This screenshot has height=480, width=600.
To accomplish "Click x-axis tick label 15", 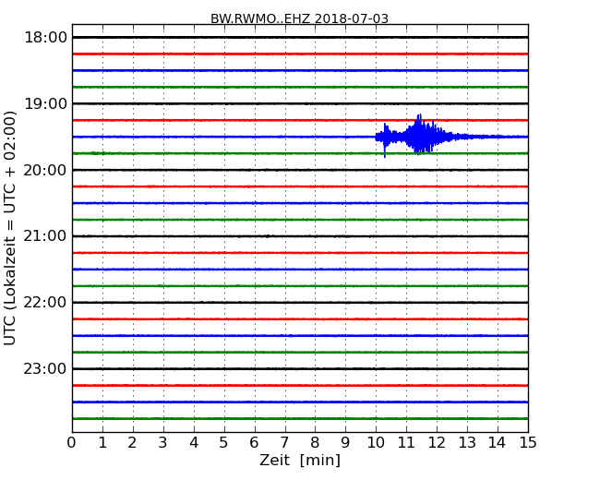I will [528, 442].
